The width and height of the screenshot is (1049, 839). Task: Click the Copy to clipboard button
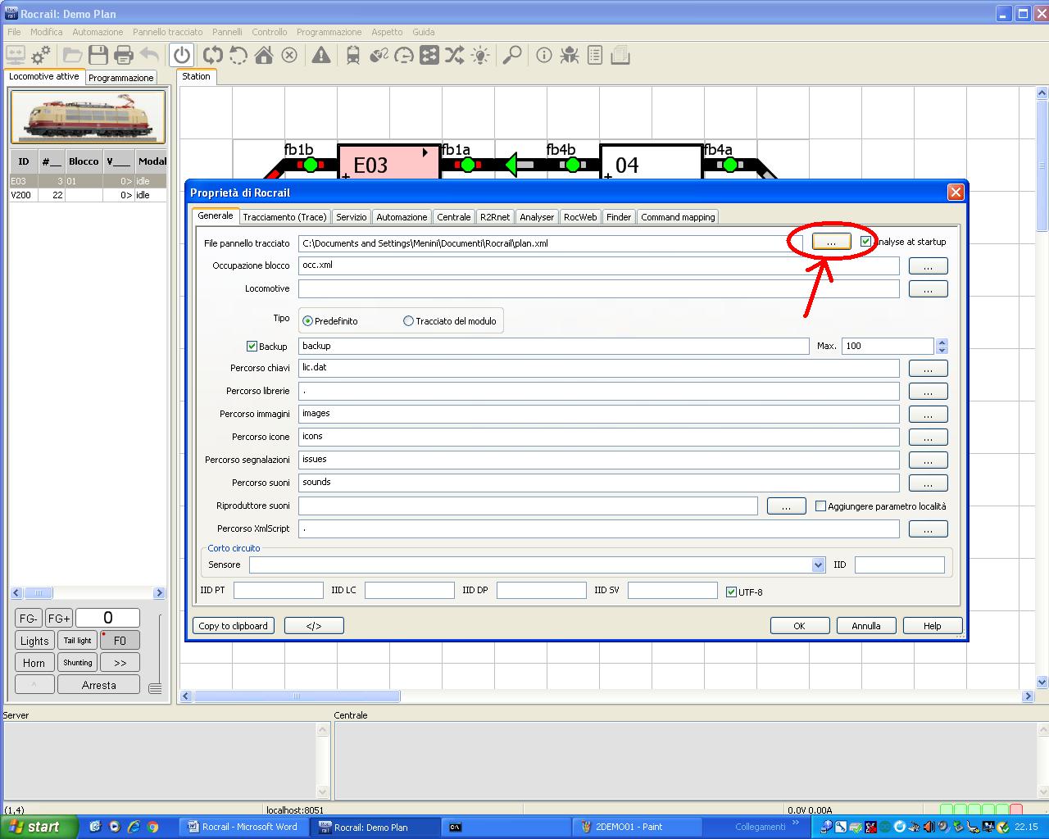233,625
